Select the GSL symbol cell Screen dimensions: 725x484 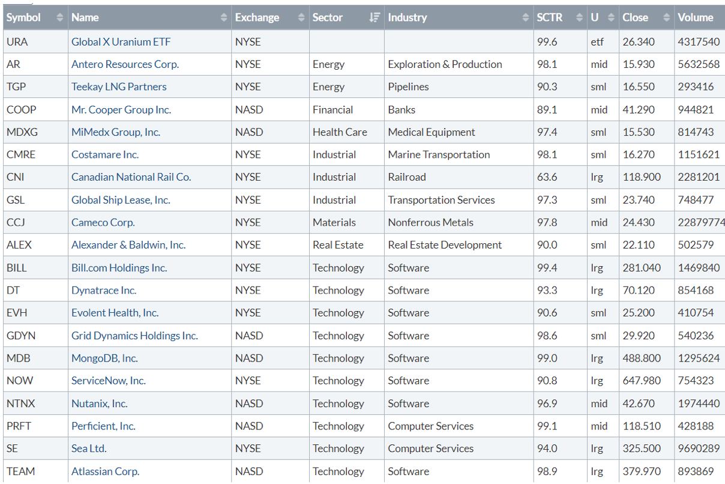tap(35, 200)
